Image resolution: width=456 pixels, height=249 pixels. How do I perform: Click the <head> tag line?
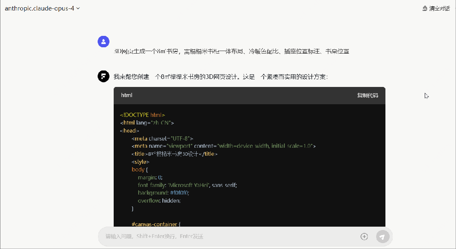129,131
